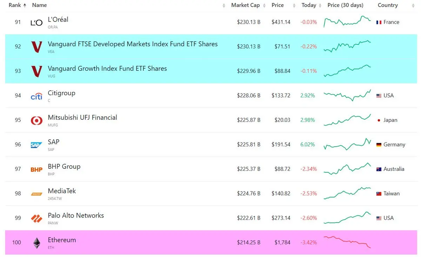The image size is (421, 257).
Task: Click Ethereum's red 30-day price chart
Action: pos(347,242)
